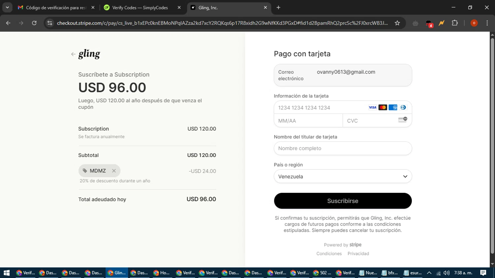
Task: Bookmark this page with the star icon
Action: pos(397,23)
